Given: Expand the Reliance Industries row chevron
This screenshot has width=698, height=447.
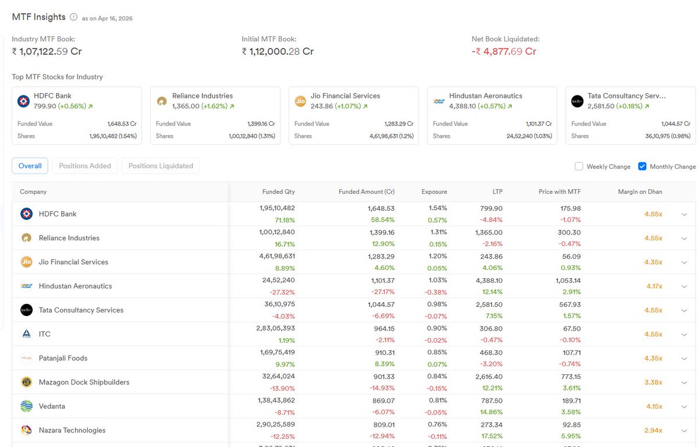Looking at the screenshot, I should click(x=684, y=238).
